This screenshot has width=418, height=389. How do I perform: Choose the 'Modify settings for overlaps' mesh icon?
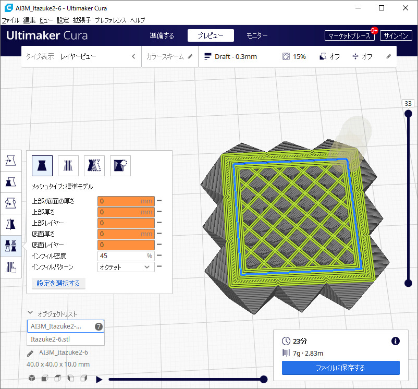(94, 166)
